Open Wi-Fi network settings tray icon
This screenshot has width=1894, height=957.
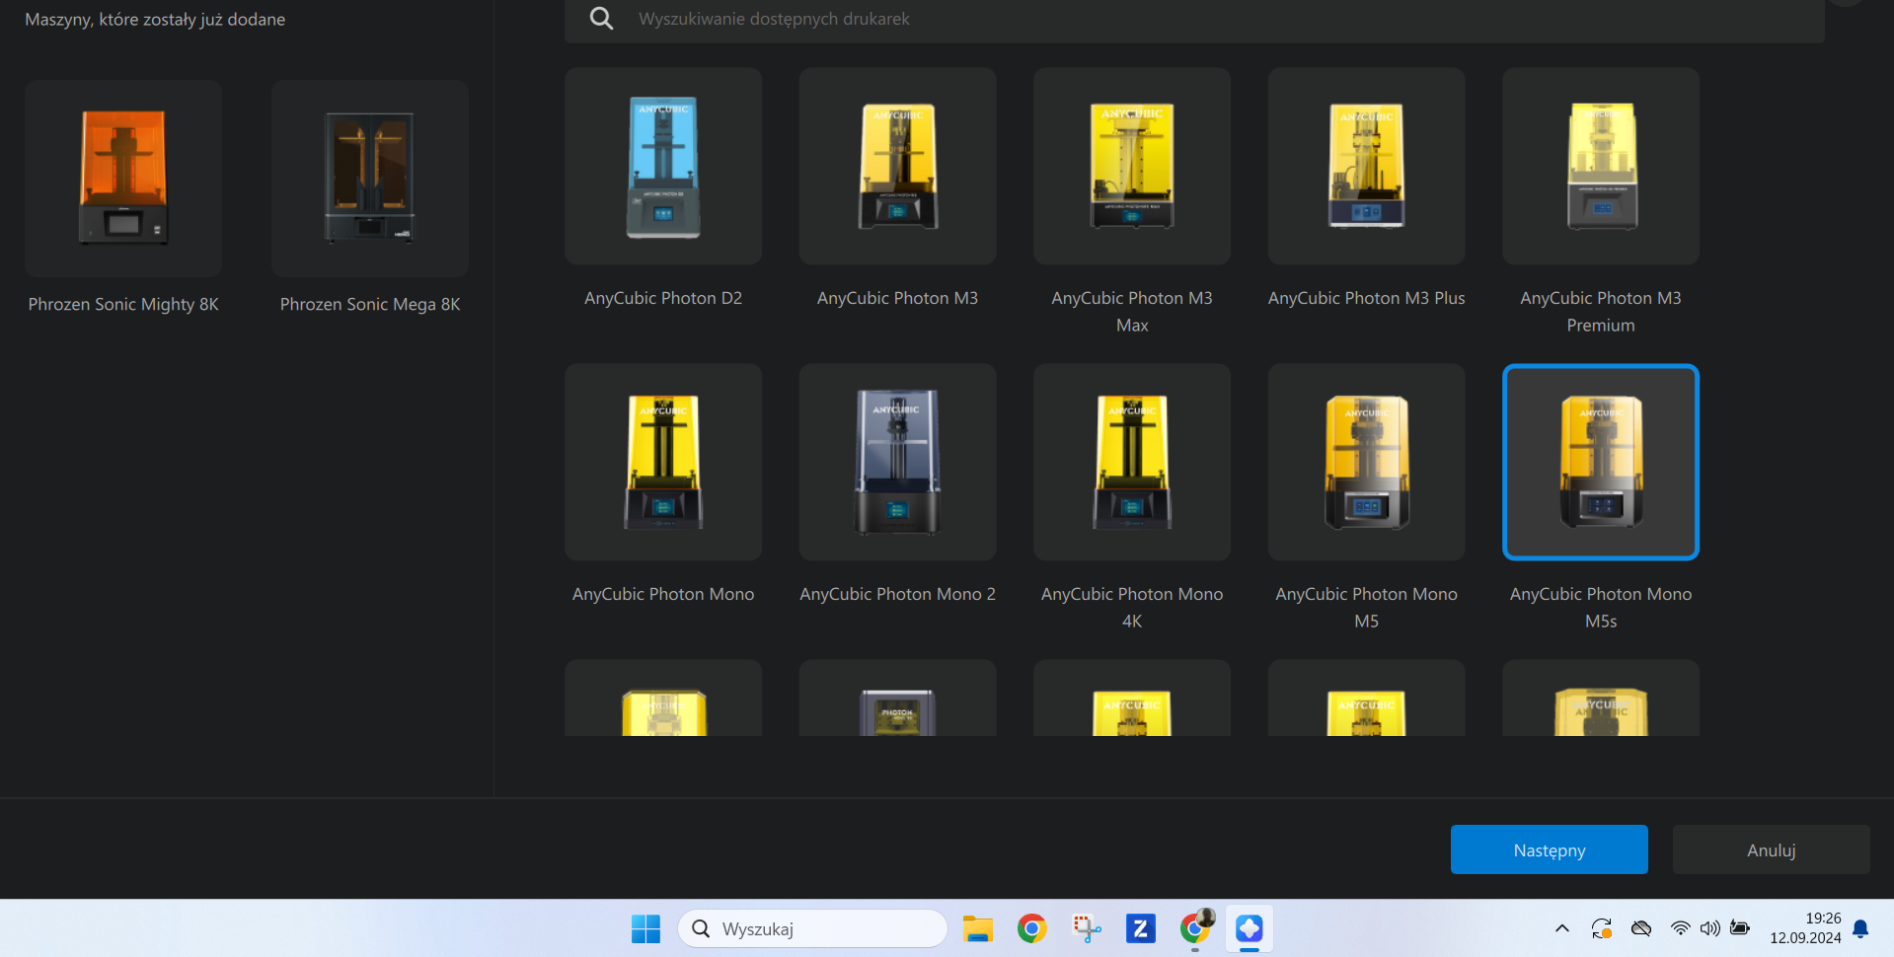coord(1680,928)
